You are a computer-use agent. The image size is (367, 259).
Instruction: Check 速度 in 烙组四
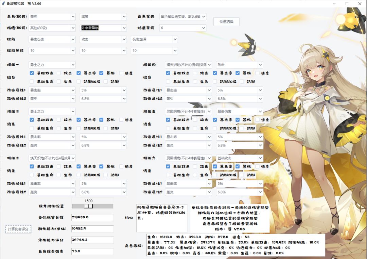(257, 73)
